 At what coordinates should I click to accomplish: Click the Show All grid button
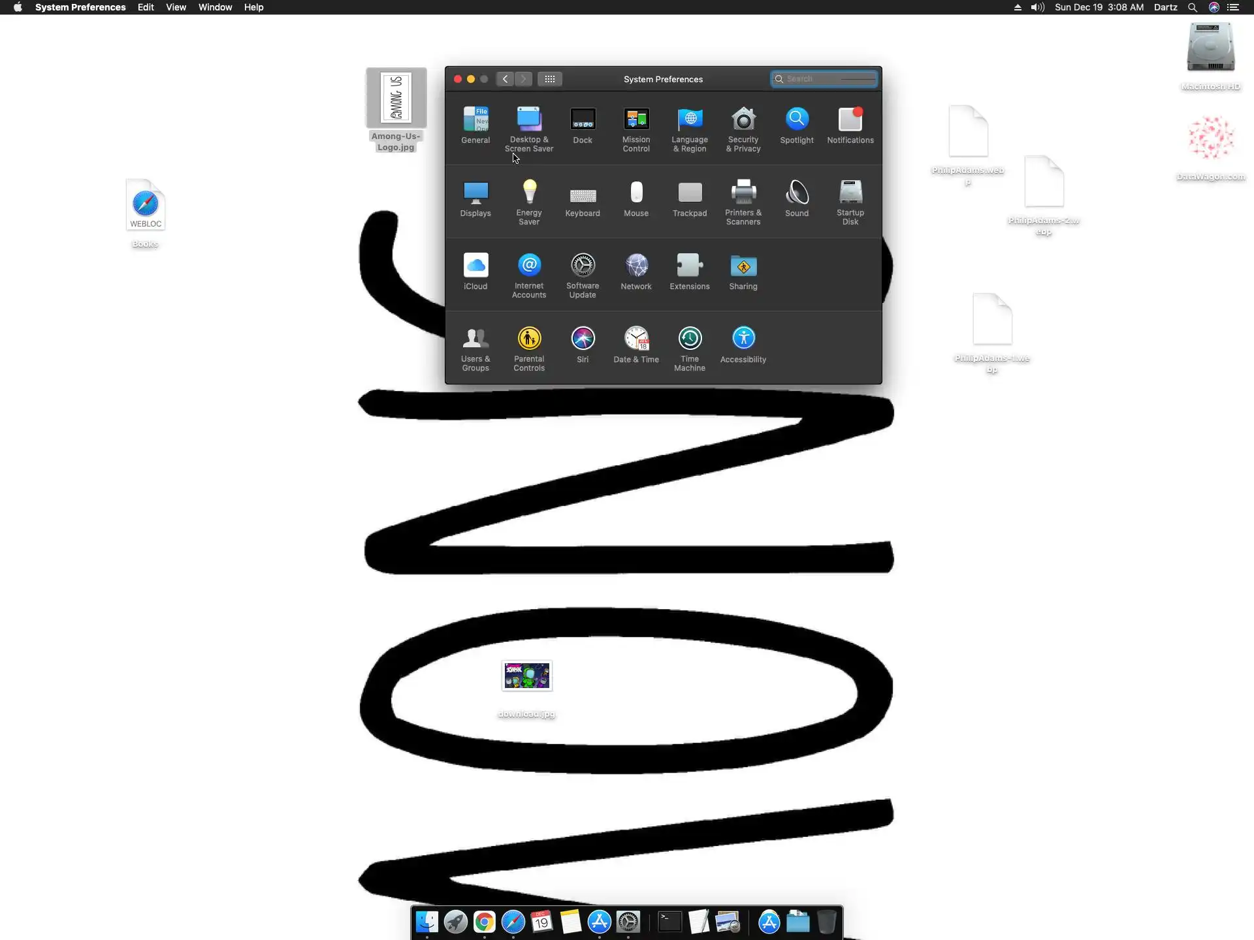549,79
